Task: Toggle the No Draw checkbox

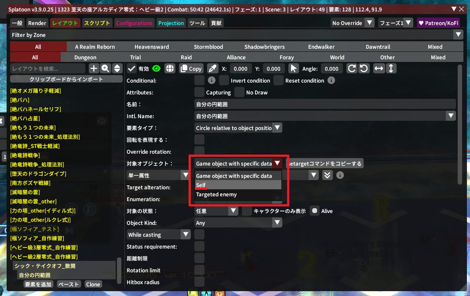Action: click(239, 92)
